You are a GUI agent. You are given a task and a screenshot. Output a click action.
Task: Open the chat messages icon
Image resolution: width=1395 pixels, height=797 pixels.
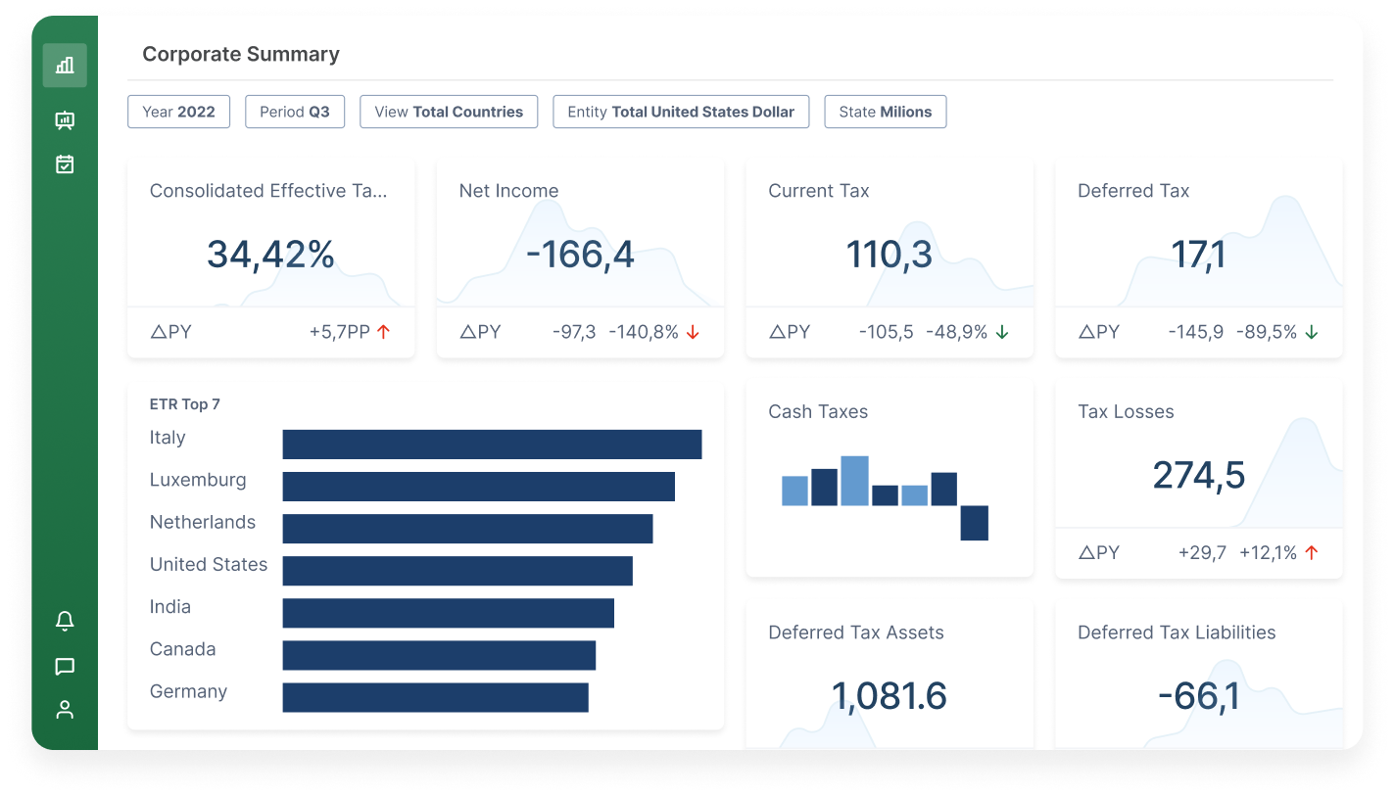[x=65, y=667]
